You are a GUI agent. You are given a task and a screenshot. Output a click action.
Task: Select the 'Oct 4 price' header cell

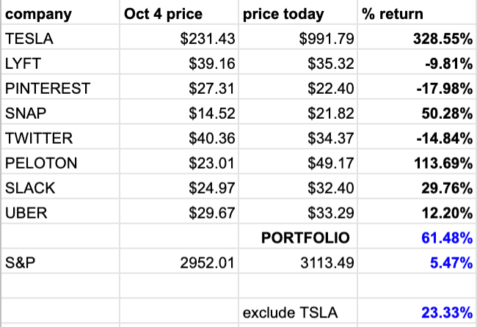coord(179,12)
